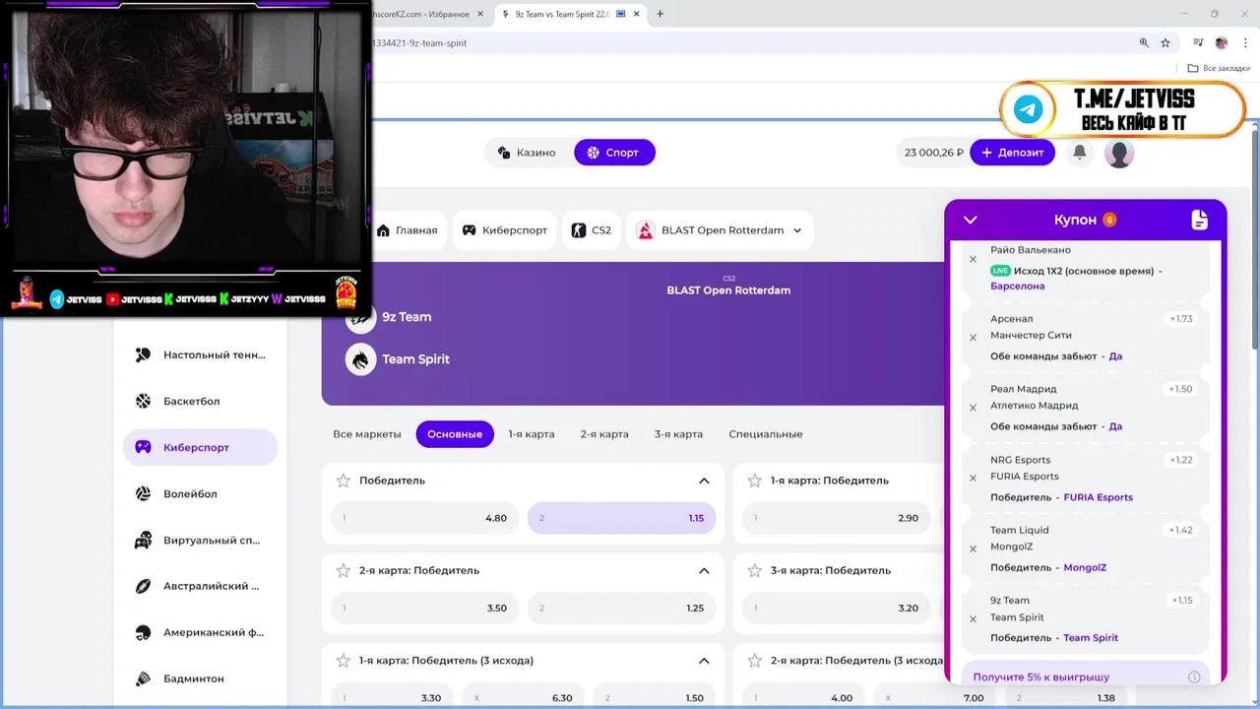Pick 1-я карта draw odds 6.30
The image size is (1260, 709).
click(x=523, y=697)
